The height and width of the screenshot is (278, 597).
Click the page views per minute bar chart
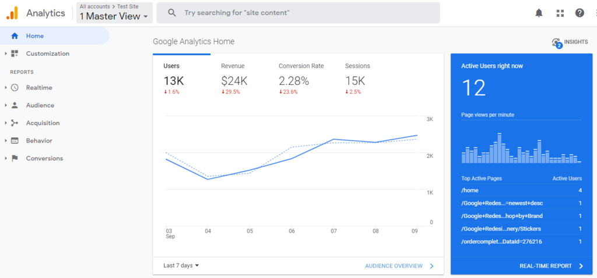coord(521,148)
